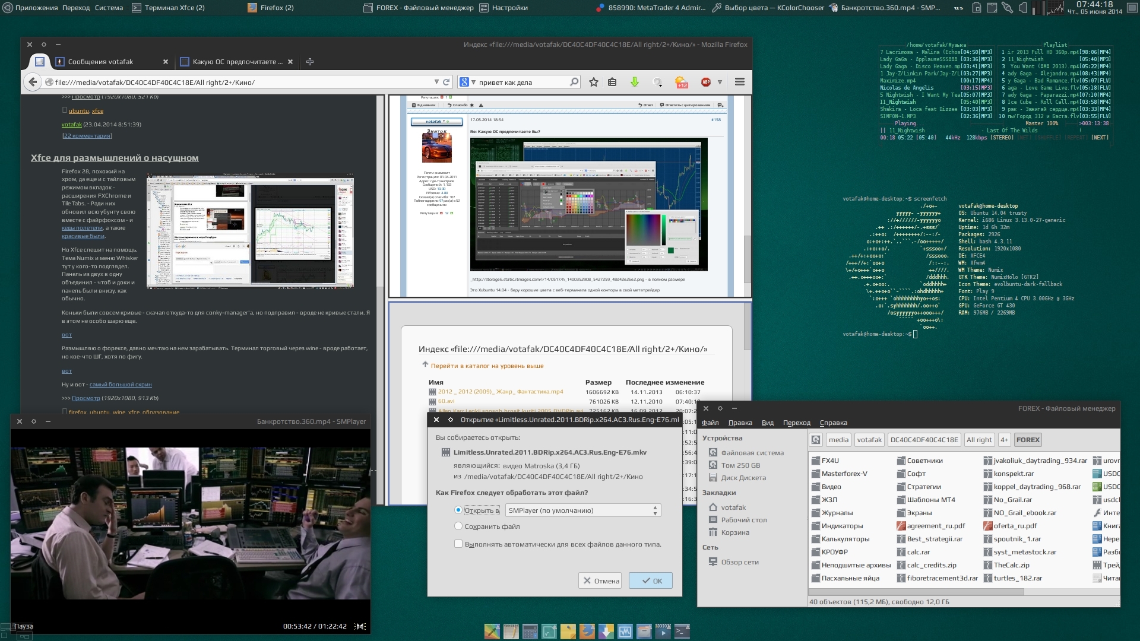The image size is (1140, 641).
Task: Launch Firefox from bottom dock
Action: [x=587, y=632]
